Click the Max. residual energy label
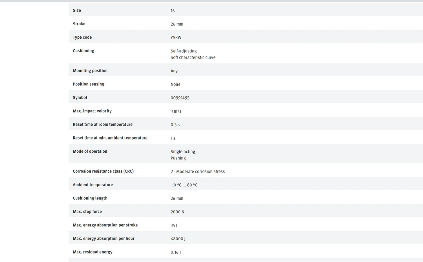The width and height of the screenshot is (423, 262). (92, 252)
